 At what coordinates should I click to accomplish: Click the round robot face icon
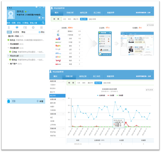tap(9, 101)
